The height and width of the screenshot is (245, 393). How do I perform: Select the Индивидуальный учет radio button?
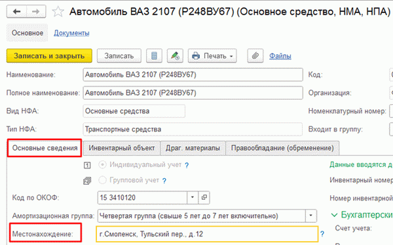pos(103,165)
